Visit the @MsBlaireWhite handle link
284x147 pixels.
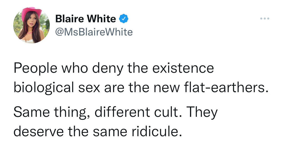[94, 32]
